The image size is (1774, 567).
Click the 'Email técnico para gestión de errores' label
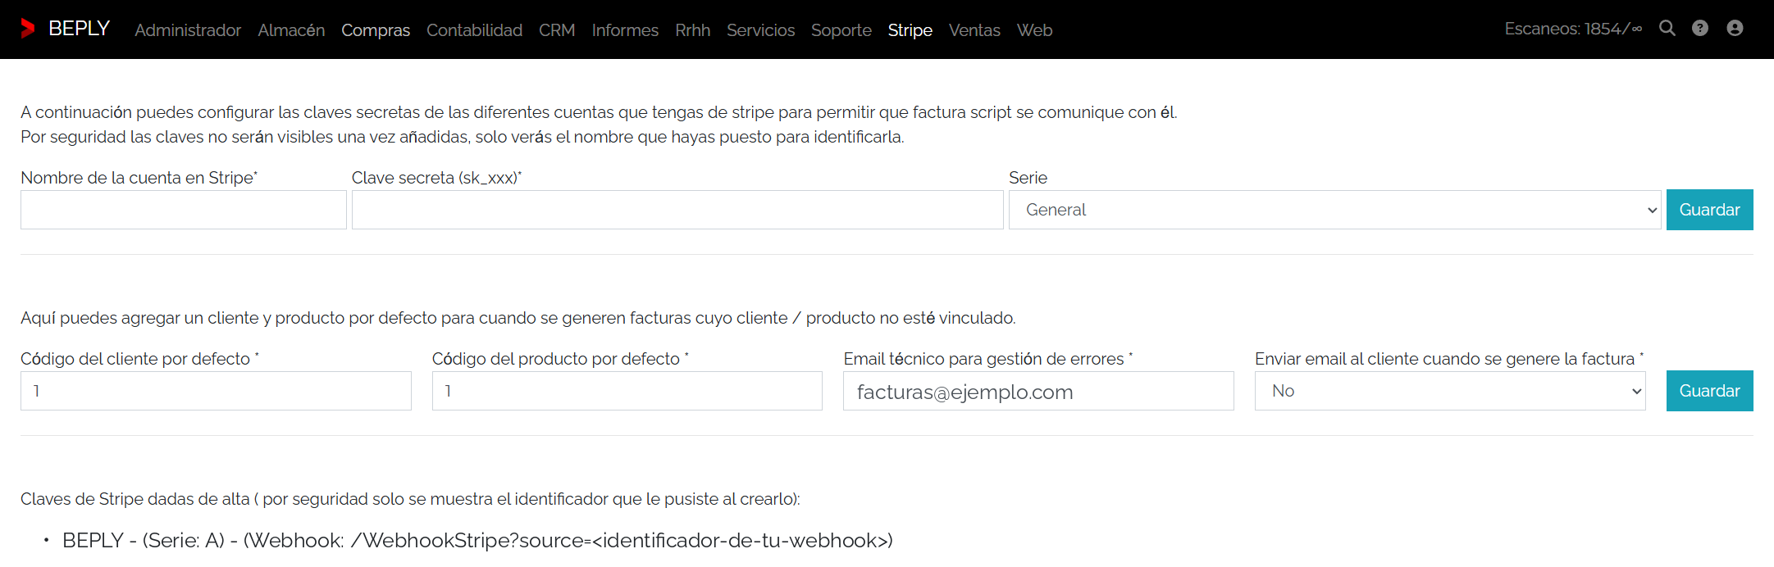[987, 359]
